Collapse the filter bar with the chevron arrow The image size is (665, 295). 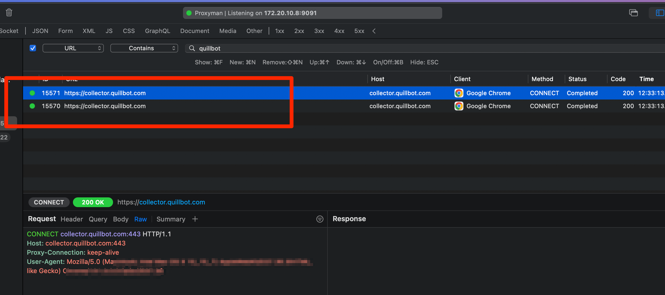374,31
